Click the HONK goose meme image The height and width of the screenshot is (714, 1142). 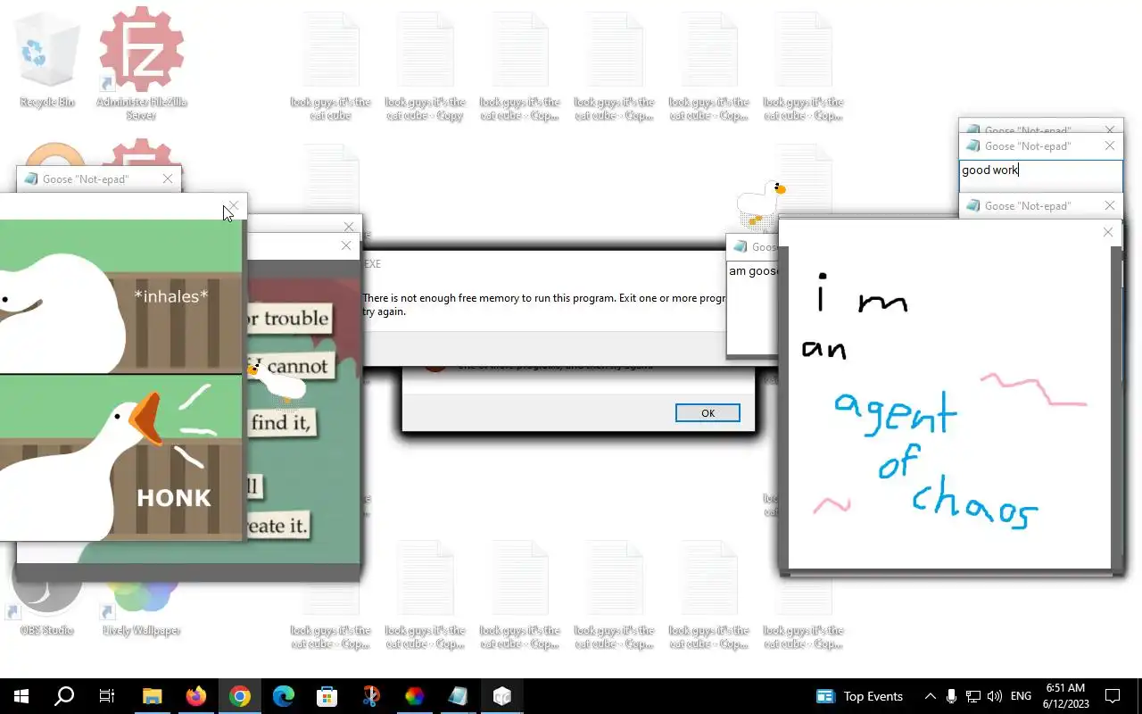tap(120, 379)
